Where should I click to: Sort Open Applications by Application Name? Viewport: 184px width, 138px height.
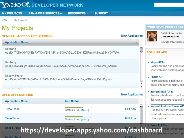(x=17, y=101)
